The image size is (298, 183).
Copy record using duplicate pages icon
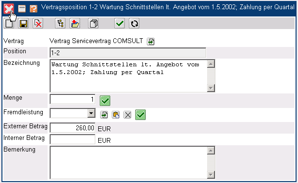[93, 23]
